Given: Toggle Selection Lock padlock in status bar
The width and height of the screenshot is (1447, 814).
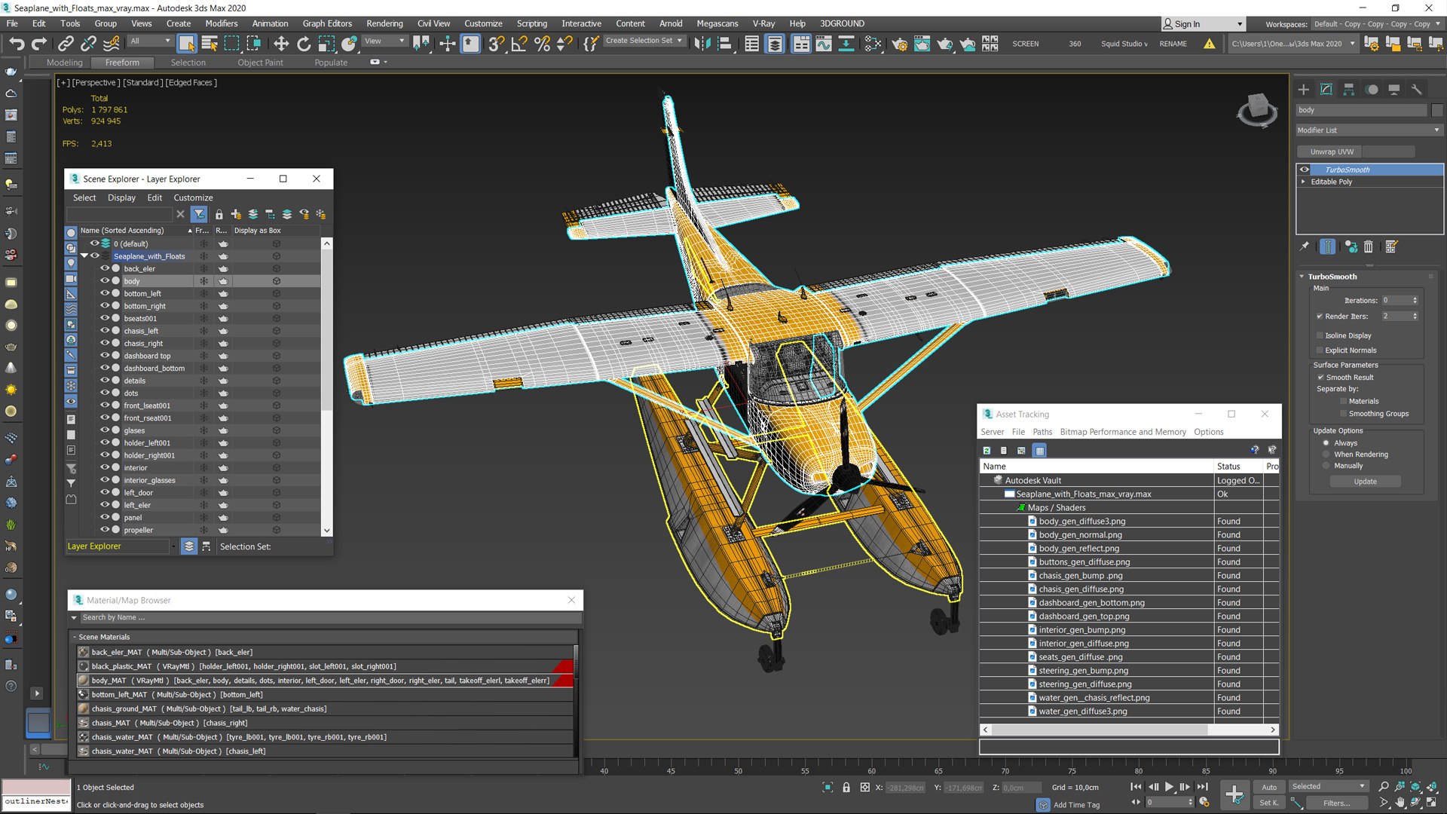Looking at the screenshot, I should pos(846,788).
